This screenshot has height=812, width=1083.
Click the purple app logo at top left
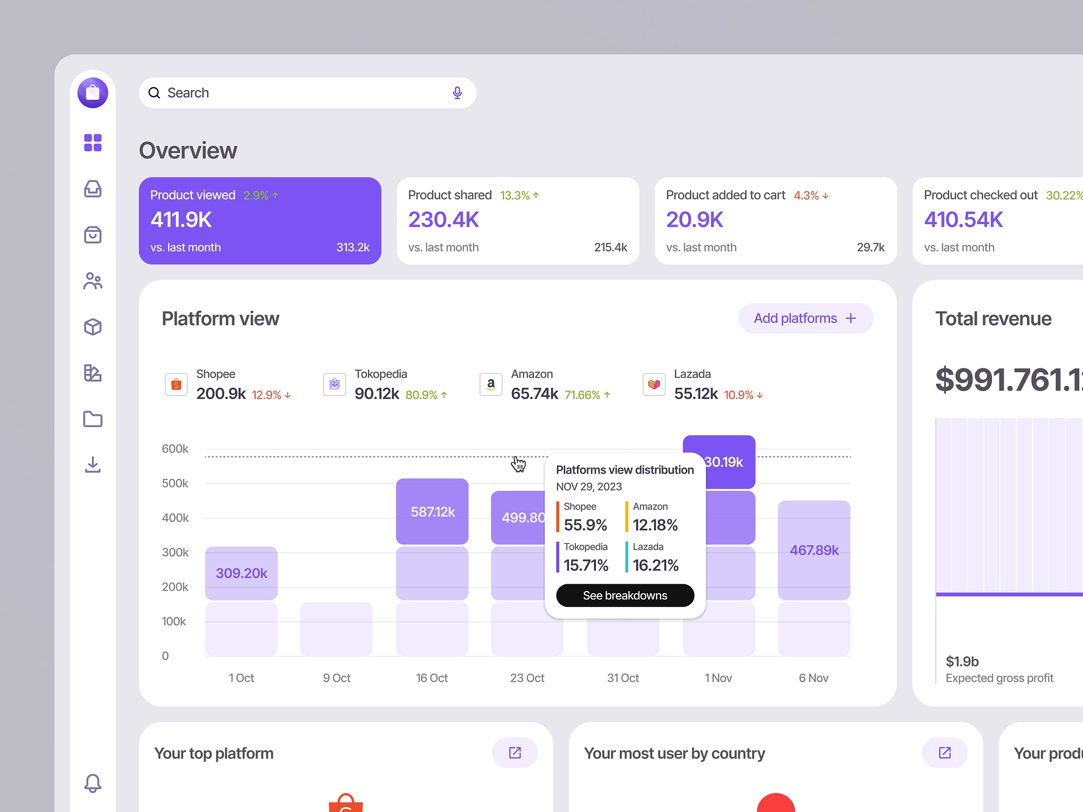point(93,93)
